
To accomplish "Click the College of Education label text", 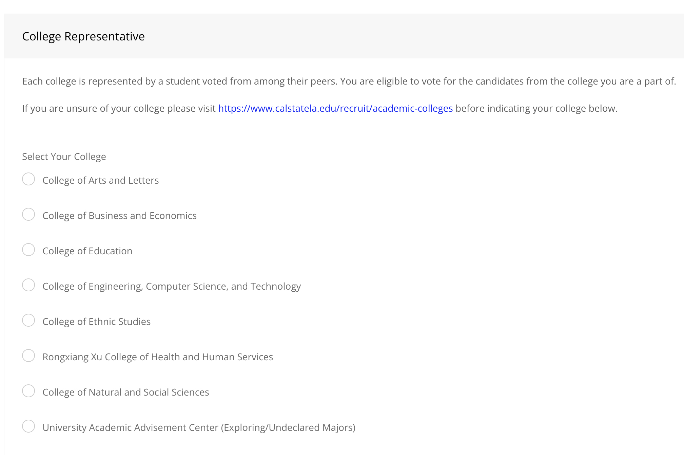I will coord(87,251).
